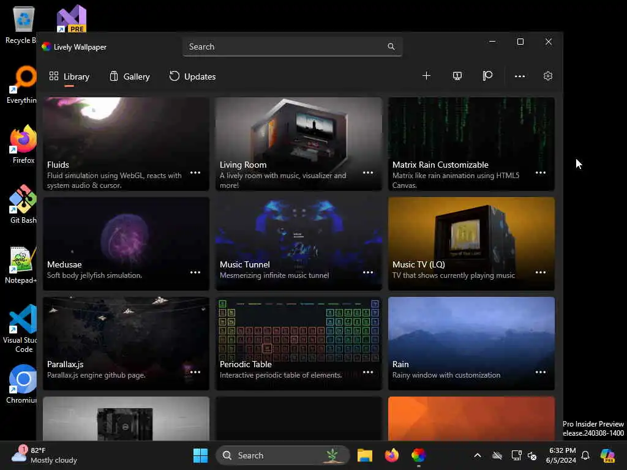Switch to the Updates tab
Viewport: 627px width, 470px height.
tap(192, 76)
